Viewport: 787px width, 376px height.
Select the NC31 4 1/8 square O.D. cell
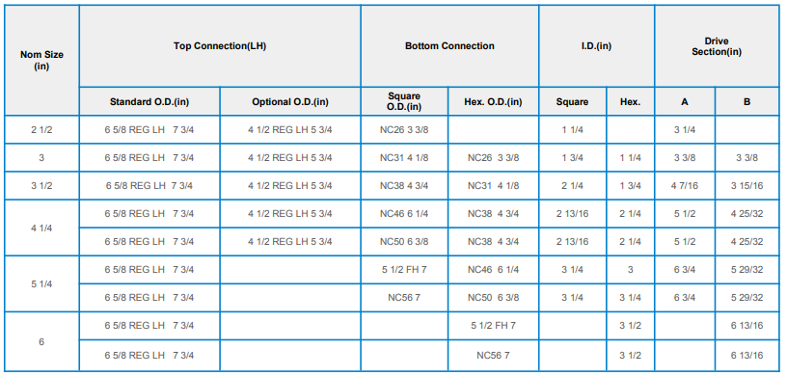coord(404,157)
